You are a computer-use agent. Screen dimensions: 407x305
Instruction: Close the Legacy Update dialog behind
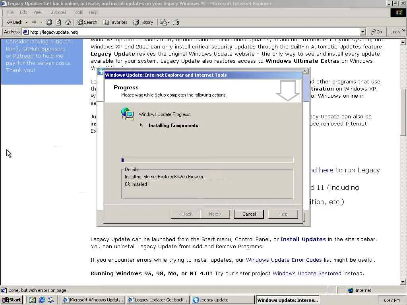(x=306, y=71)
